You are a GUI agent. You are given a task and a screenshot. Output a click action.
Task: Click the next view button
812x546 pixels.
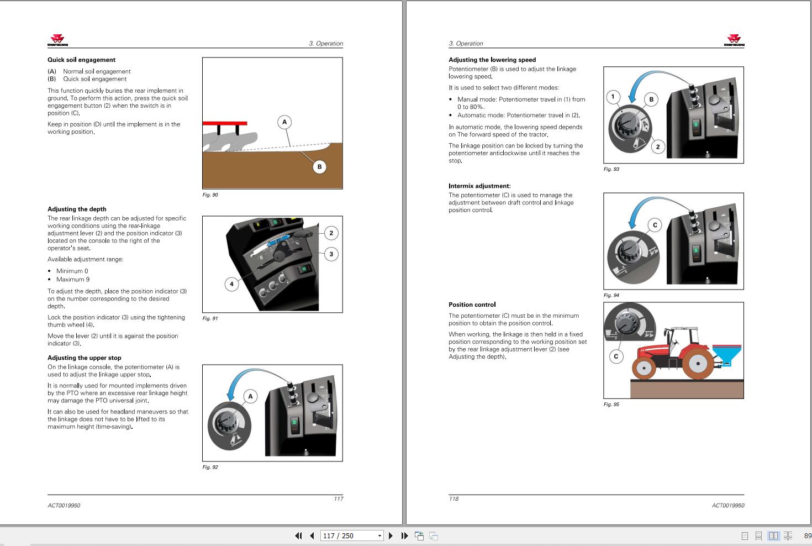coord(434,535)
